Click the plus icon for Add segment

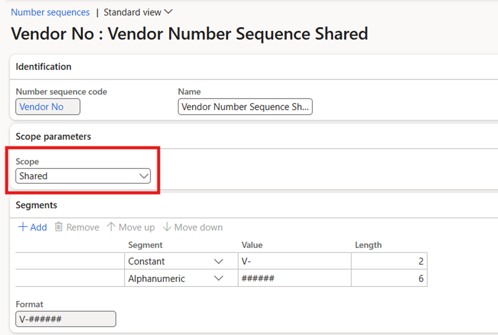[x=23, y=227]
